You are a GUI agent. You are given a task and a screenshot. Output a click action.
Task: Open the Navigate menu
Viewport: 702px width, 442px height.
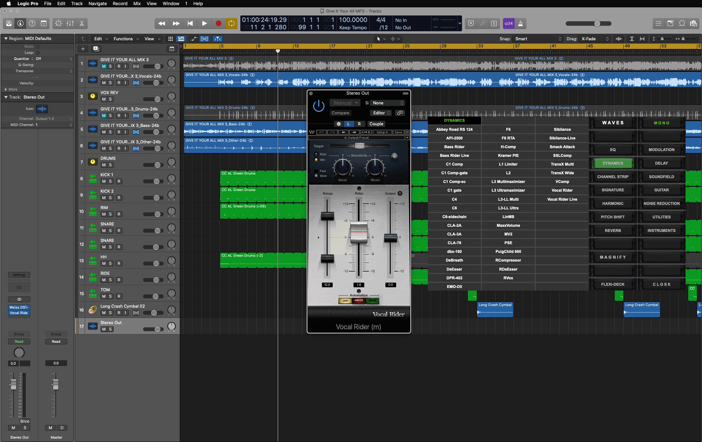[97, 4]
